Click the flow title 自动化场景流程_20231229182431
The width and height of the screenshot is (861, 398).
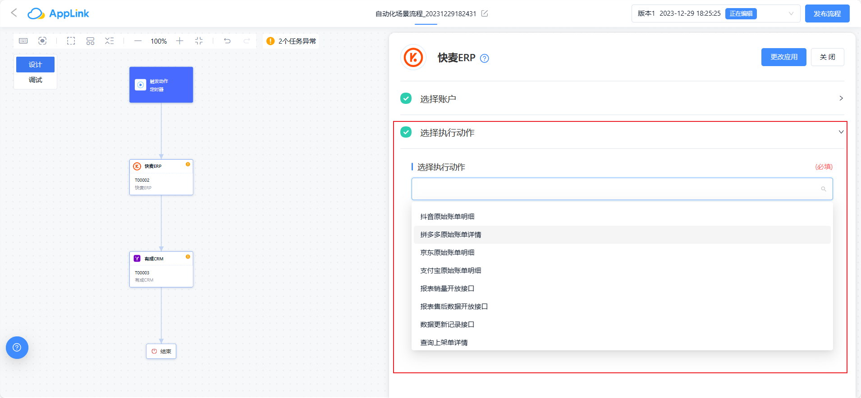tap(426, 13)
